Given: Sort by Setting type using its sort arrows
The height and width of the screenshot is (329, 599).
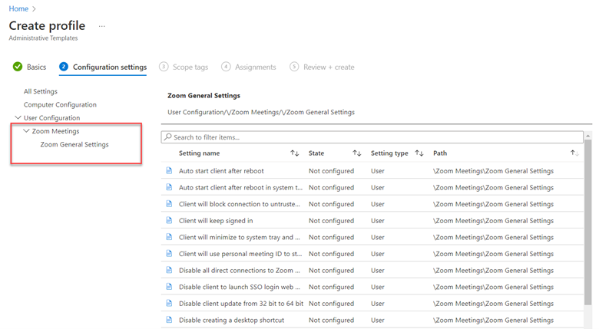Looking at the screenshot, I should 419,153.
